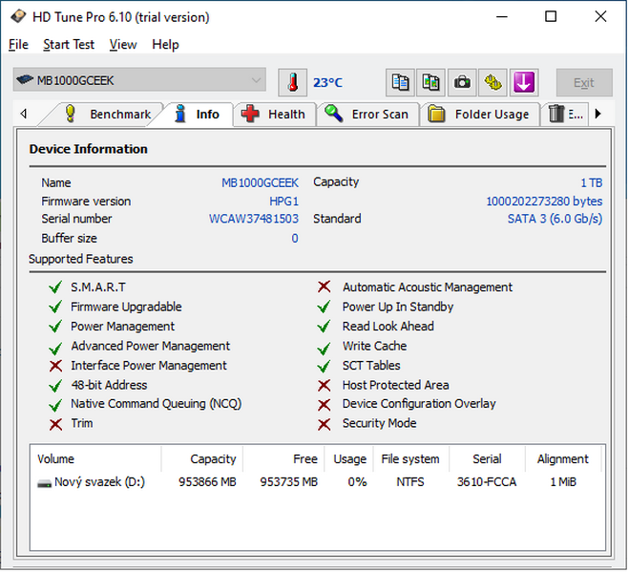Click the Usage column header
This screenshot has height=573, width=629.
[x=349, y=459]
